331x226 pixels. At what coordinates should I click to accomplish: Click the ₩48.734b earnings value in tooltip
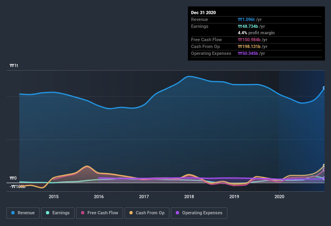[x=249, y=26]
